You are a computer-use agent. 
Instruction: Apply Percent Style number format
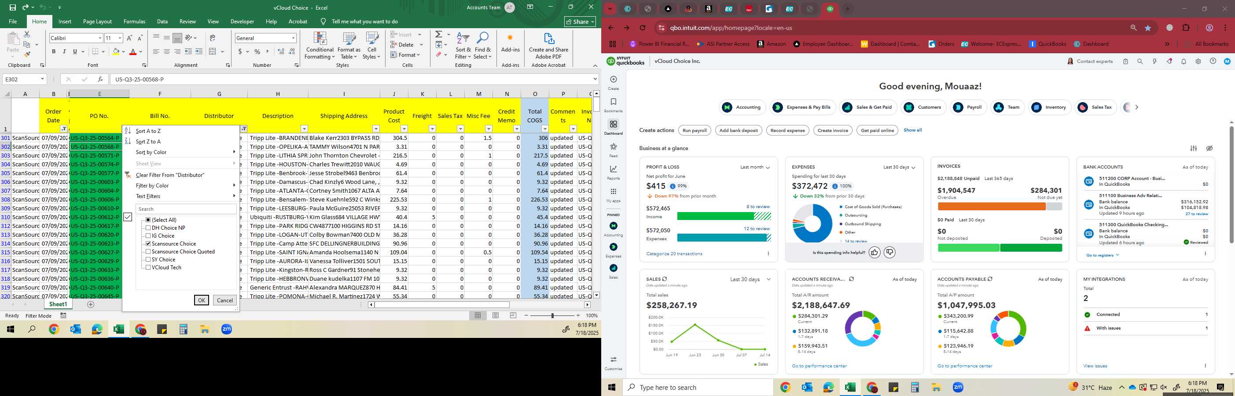click(257, 51)
